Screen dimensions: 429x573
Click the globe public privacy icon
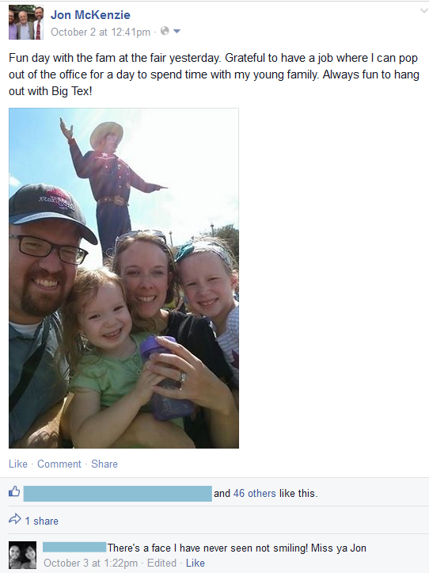[x=165, y=31]
